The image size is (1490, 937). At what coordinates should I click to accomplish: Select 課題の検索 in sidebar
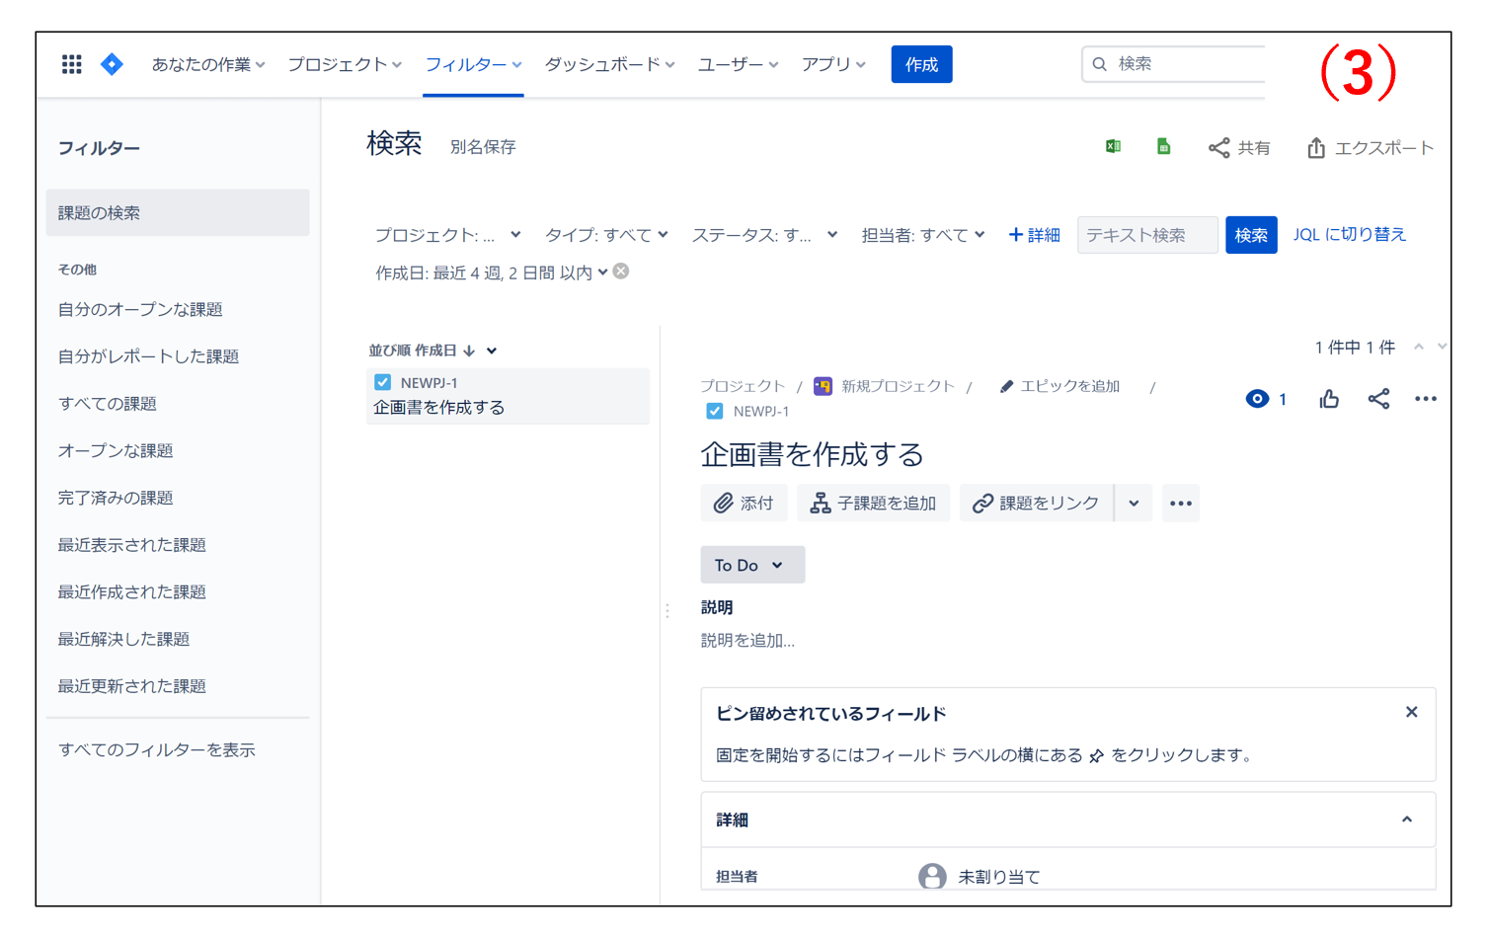pos(178,212)
